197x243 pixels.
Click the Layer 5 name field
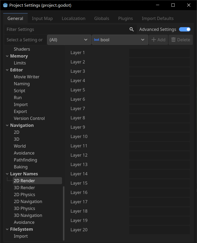[159, 90]
